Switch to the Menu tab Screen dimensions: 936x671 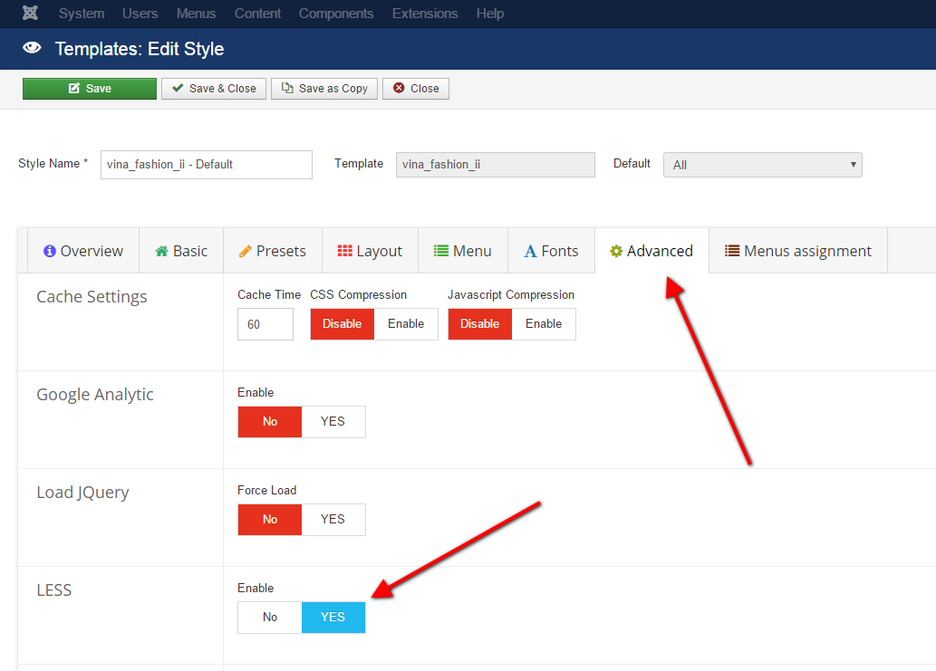(x=462, y=252)
